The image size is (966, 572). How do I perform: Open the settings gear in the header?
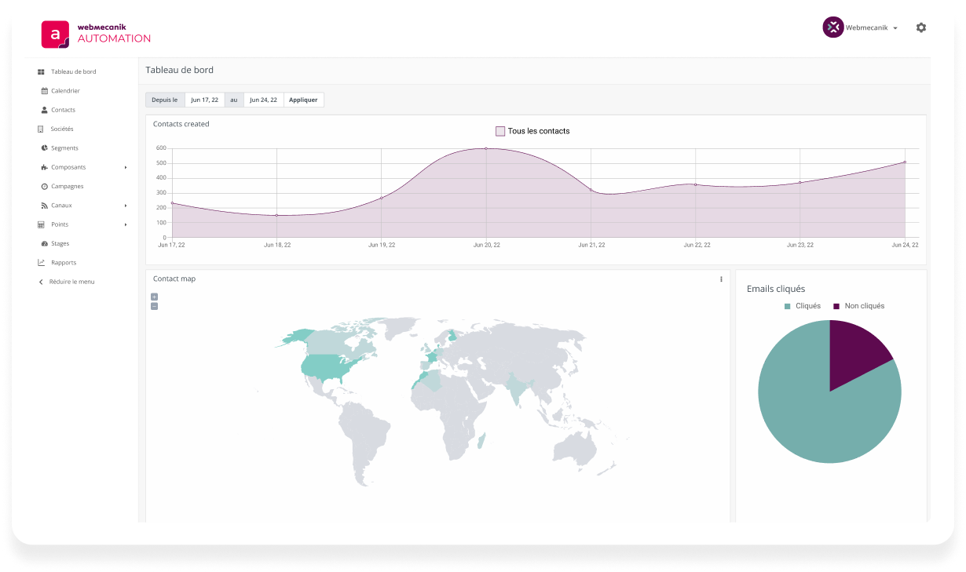(921, 27)
